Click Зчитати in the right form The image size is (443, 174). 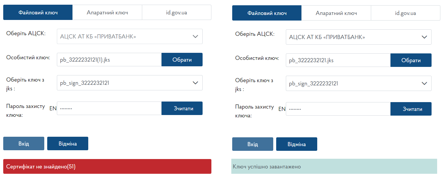click(x=411, y=109)
